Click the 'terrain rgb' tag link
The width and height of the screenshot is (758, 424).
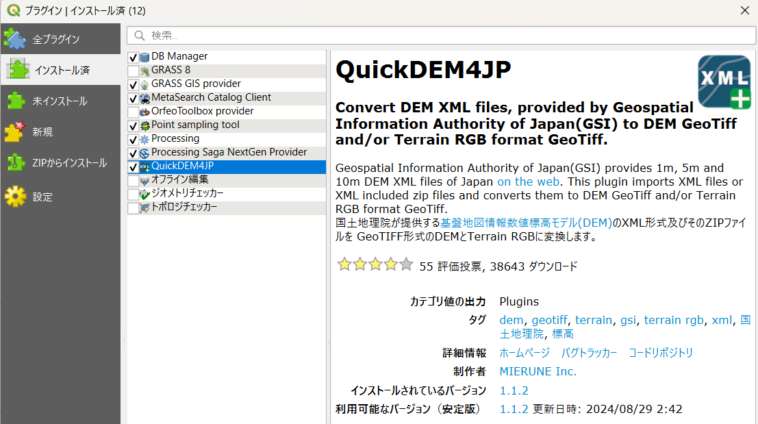tap(674, 320)
